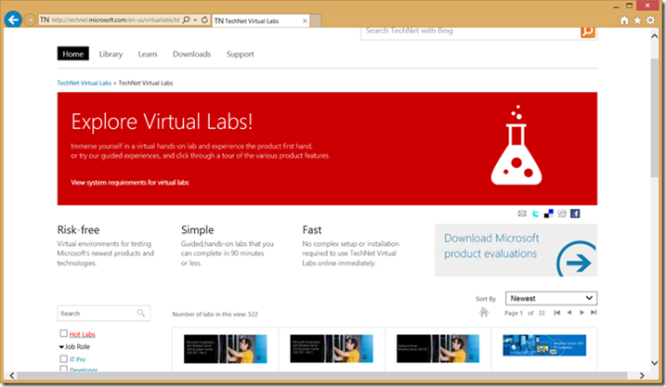Click the 'Explore Virtual Labs!' heading

coord(162,122)
